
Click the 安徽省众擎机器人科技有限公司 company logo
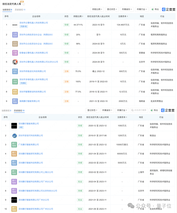pos(15,53)
